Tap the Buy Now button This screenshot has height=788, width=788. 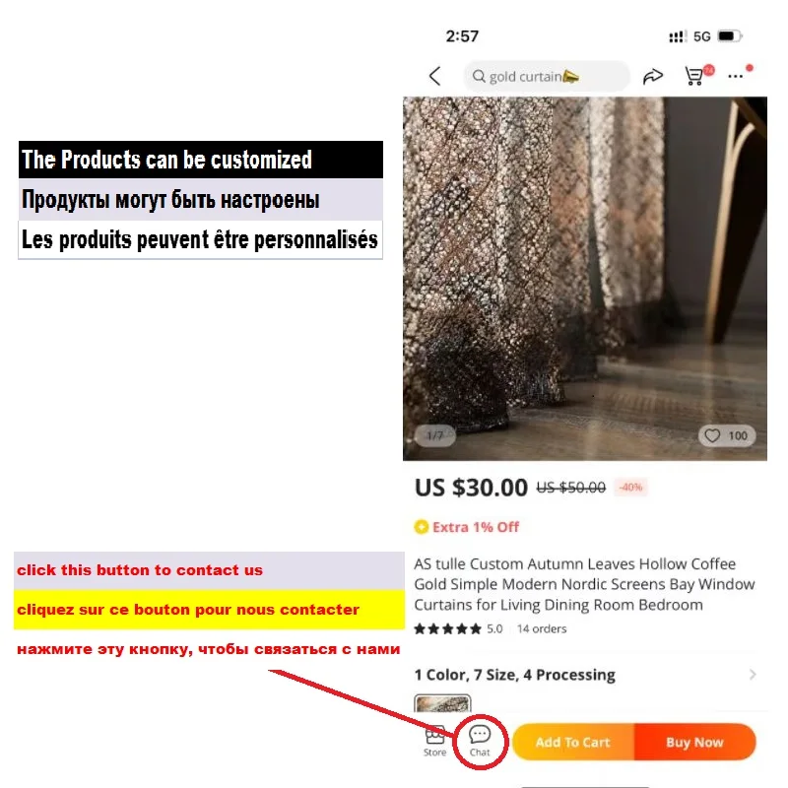[695, 742]
